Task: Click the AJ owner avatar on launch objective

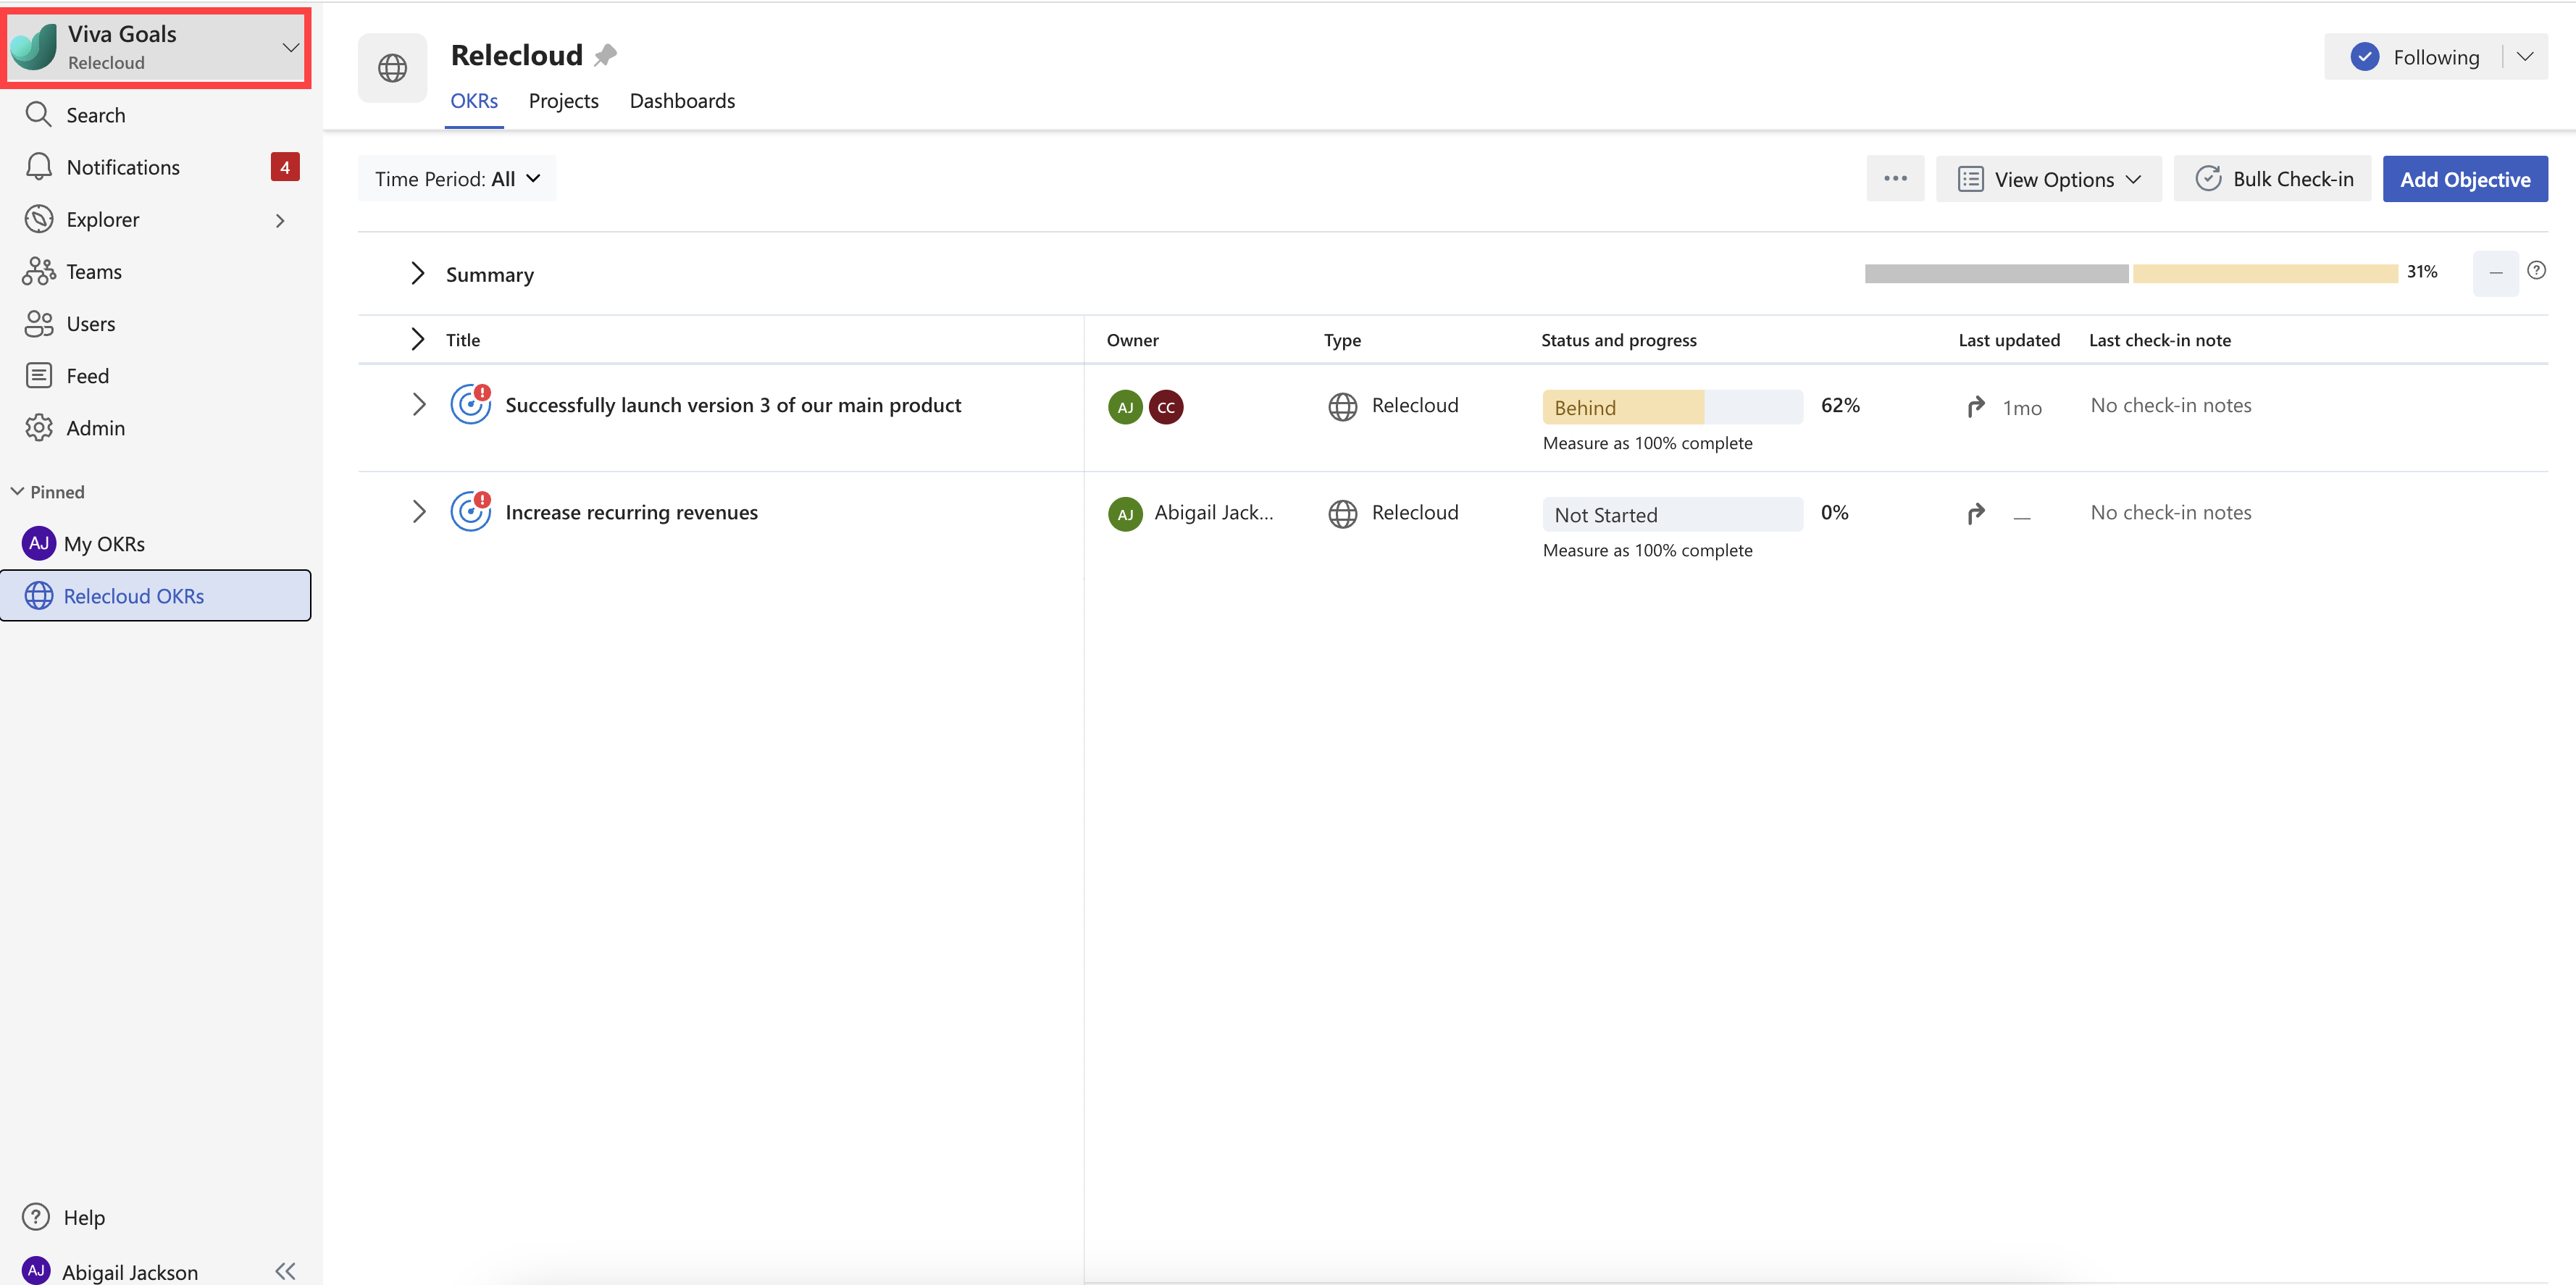Action: (1125, 407)
